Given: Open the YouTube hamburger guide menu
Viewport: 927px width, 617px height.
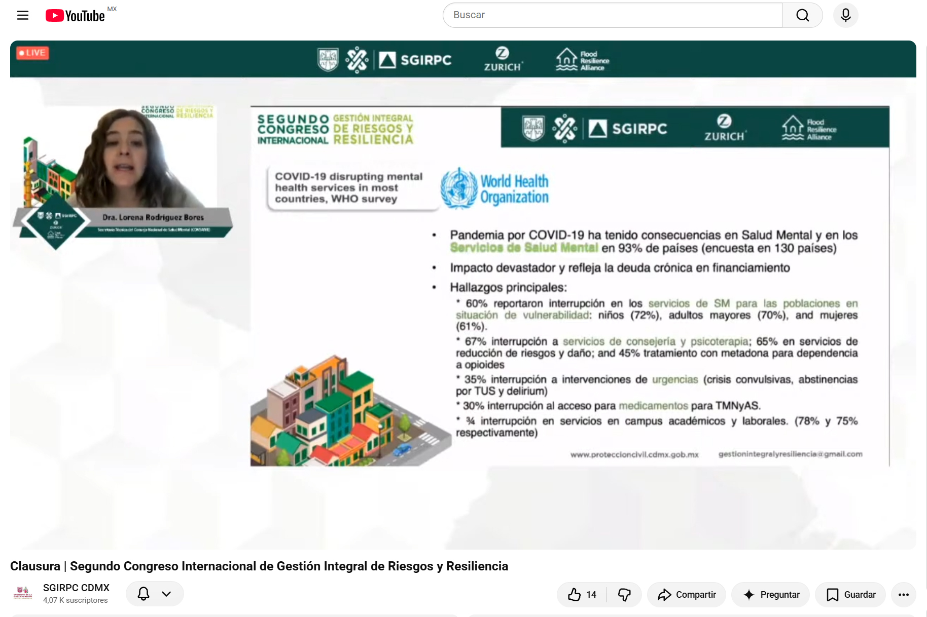Looking at the screenshot, I should coord(23,15).
